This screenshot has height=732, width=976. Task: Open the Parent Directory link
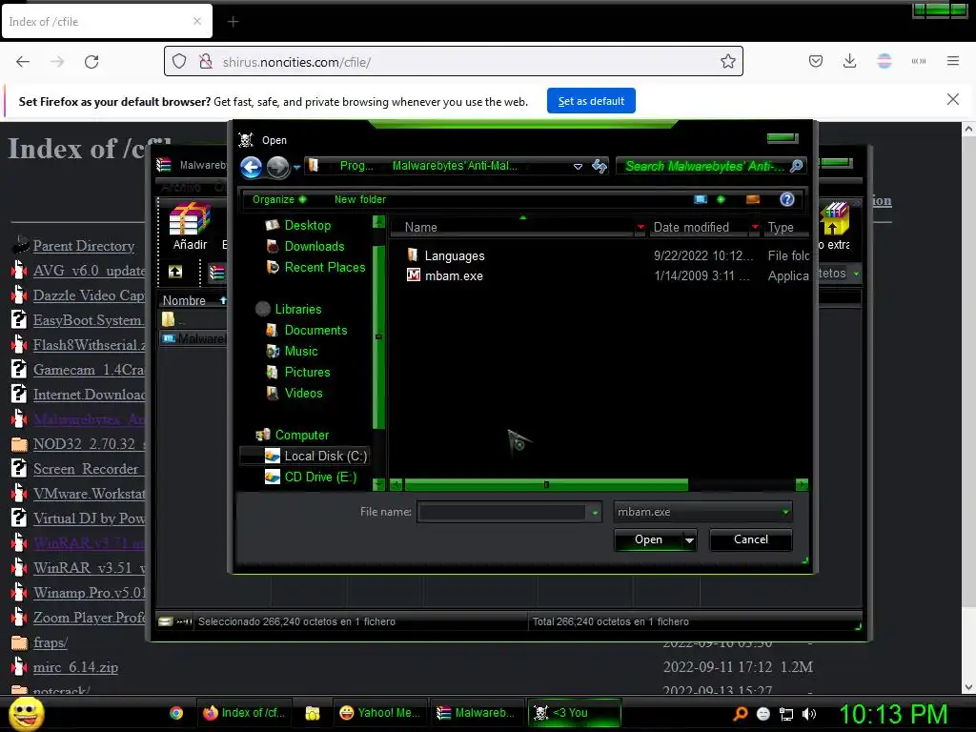[x=84, y=246]
